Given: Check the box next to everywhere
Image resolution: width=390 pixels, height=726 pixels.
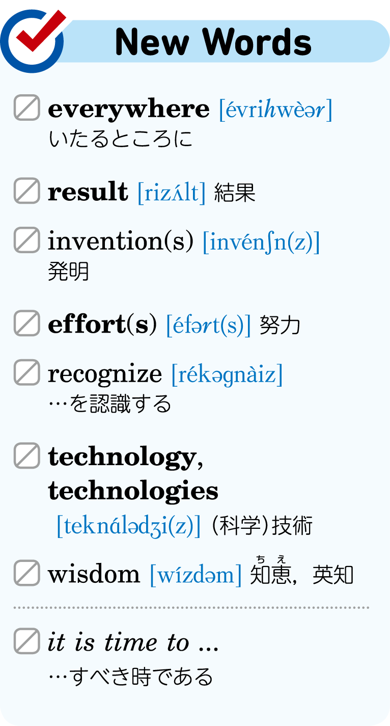Looking at the screenshot, I should pyautogui.click(x=27, y=108).
